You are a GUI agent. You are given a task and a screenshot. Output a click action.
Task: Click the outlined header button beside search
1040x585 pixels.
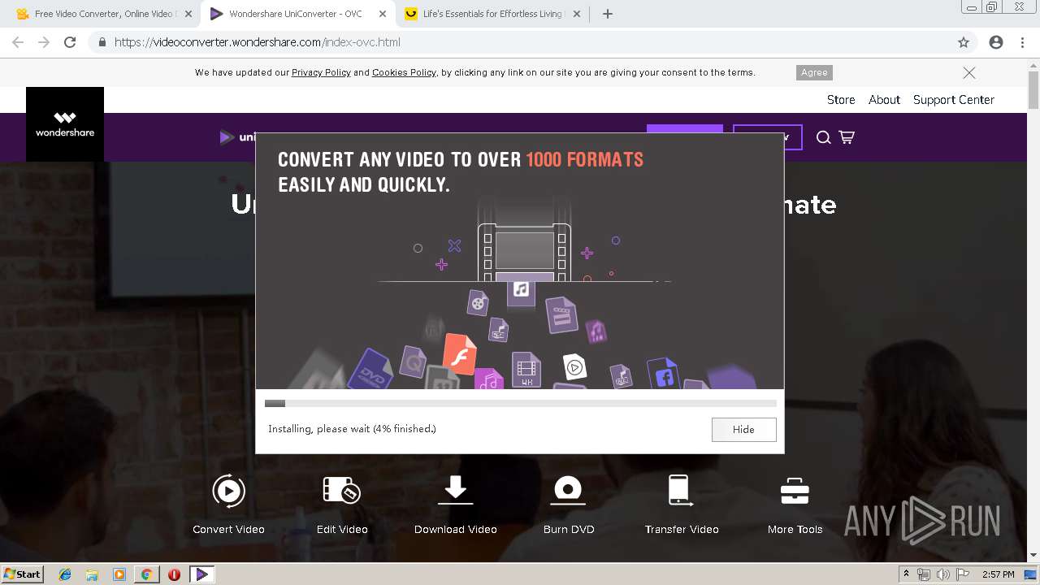coord(767,136)
